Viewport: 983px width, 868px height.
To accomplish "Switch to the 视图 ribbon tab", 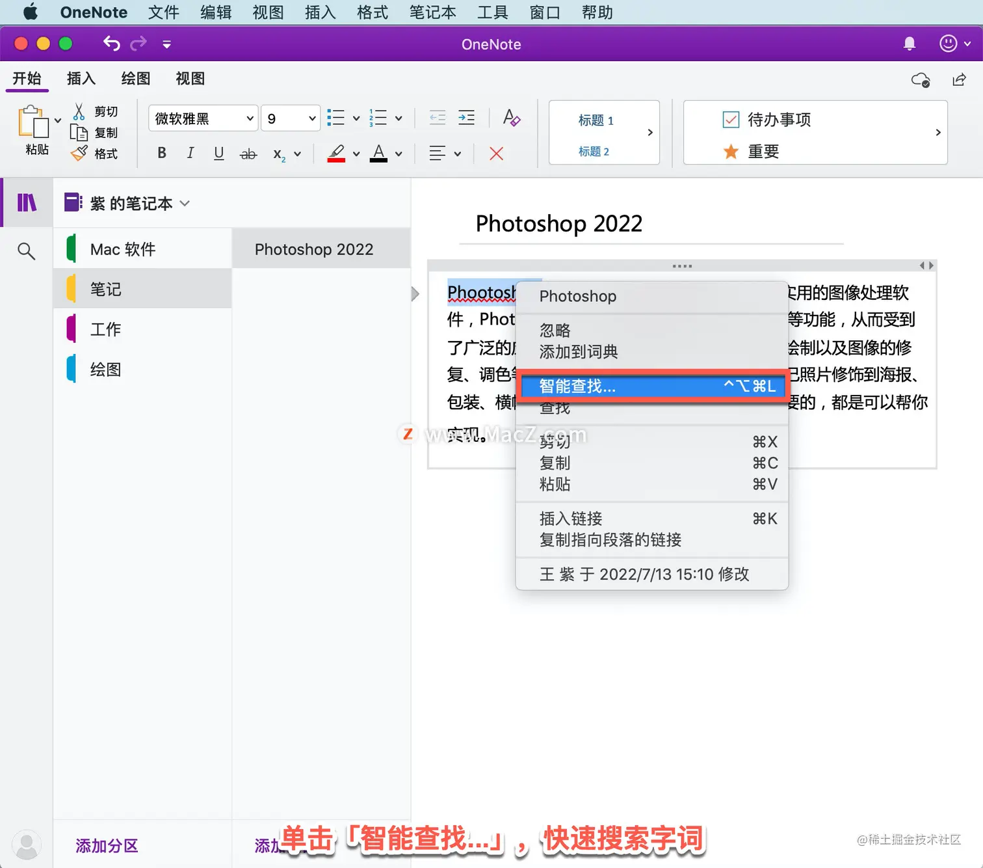I will point(190,79).
